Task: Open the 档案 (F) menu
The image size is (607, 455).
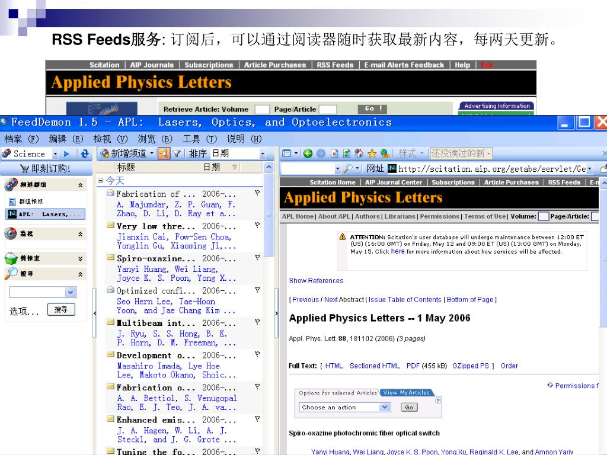Action: pos(21,139)
